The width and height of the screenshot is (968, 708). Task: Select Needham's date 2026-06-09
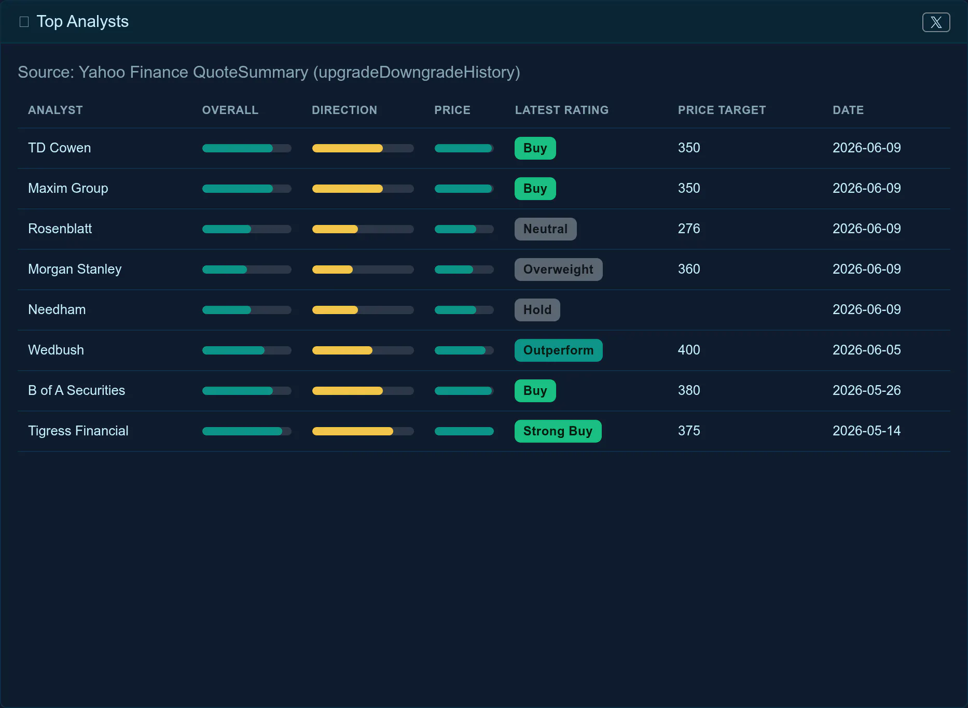pyautogui.click(x=867, y=309)
